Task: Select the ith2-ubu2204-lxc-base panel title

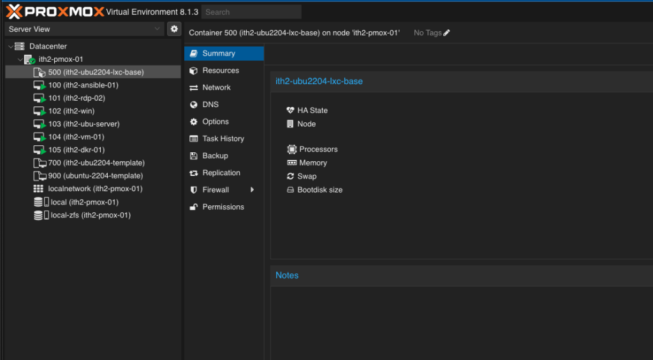Action: click(x=319, y=81)
